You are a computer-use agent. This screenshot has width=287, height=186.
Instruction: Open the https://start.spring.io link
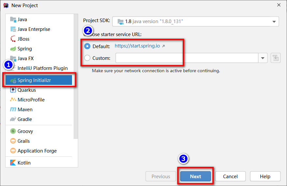click(137, 46)
